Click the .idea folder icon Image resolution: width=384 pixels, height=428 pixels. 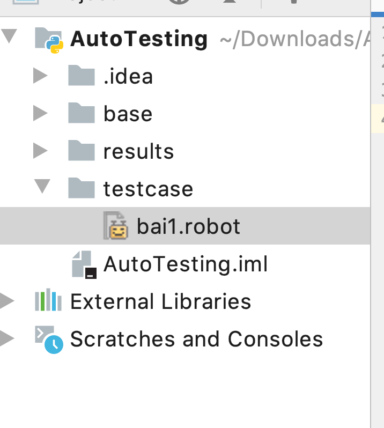(82, 76)
